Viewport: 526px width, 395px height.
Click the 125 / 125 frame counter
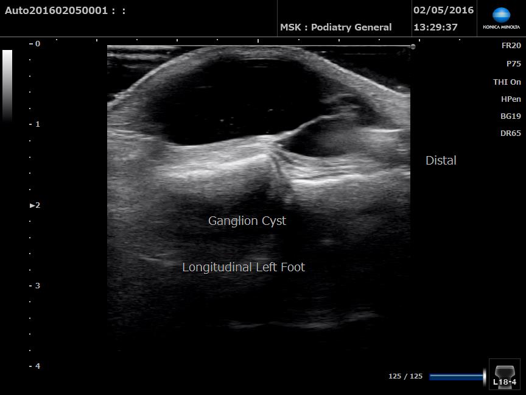click(x=405, y=377)
